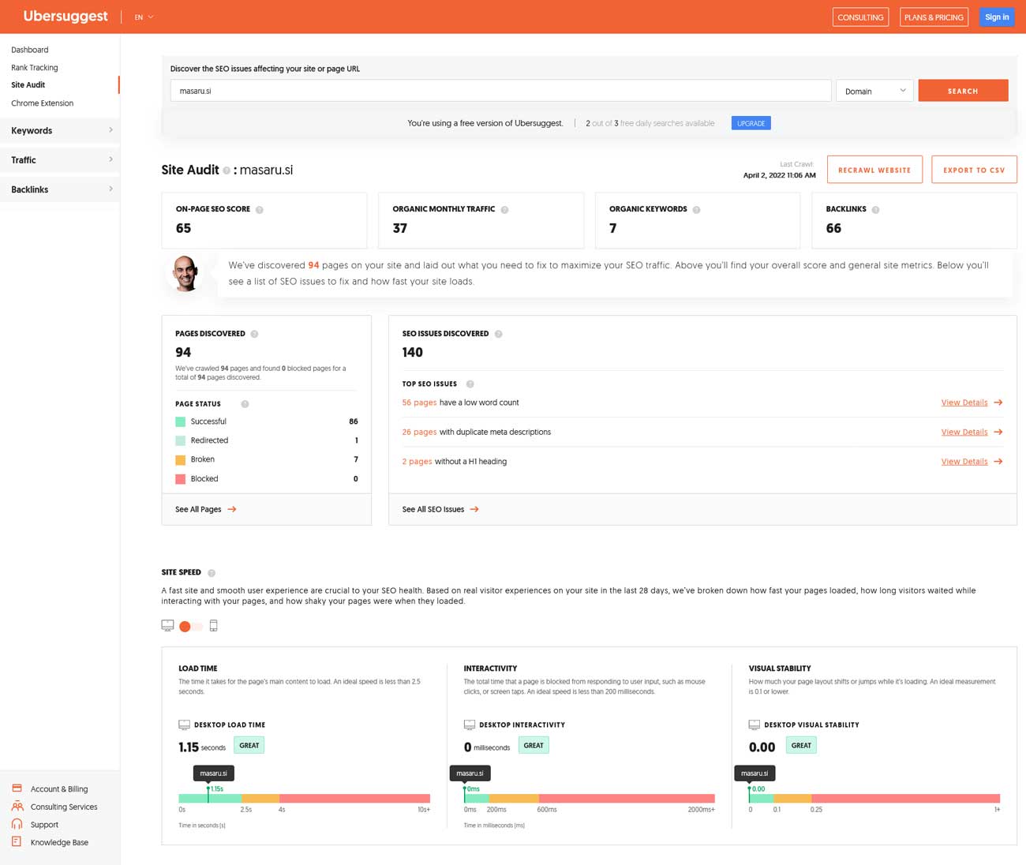The image size is (1026, 865).
Task: Click the site URL input field
Action: (500, 91)
